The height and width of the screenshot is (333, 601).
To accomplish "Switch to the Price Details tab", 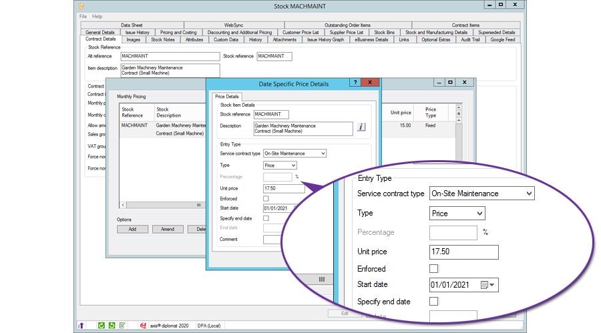I will coord(227,97).
